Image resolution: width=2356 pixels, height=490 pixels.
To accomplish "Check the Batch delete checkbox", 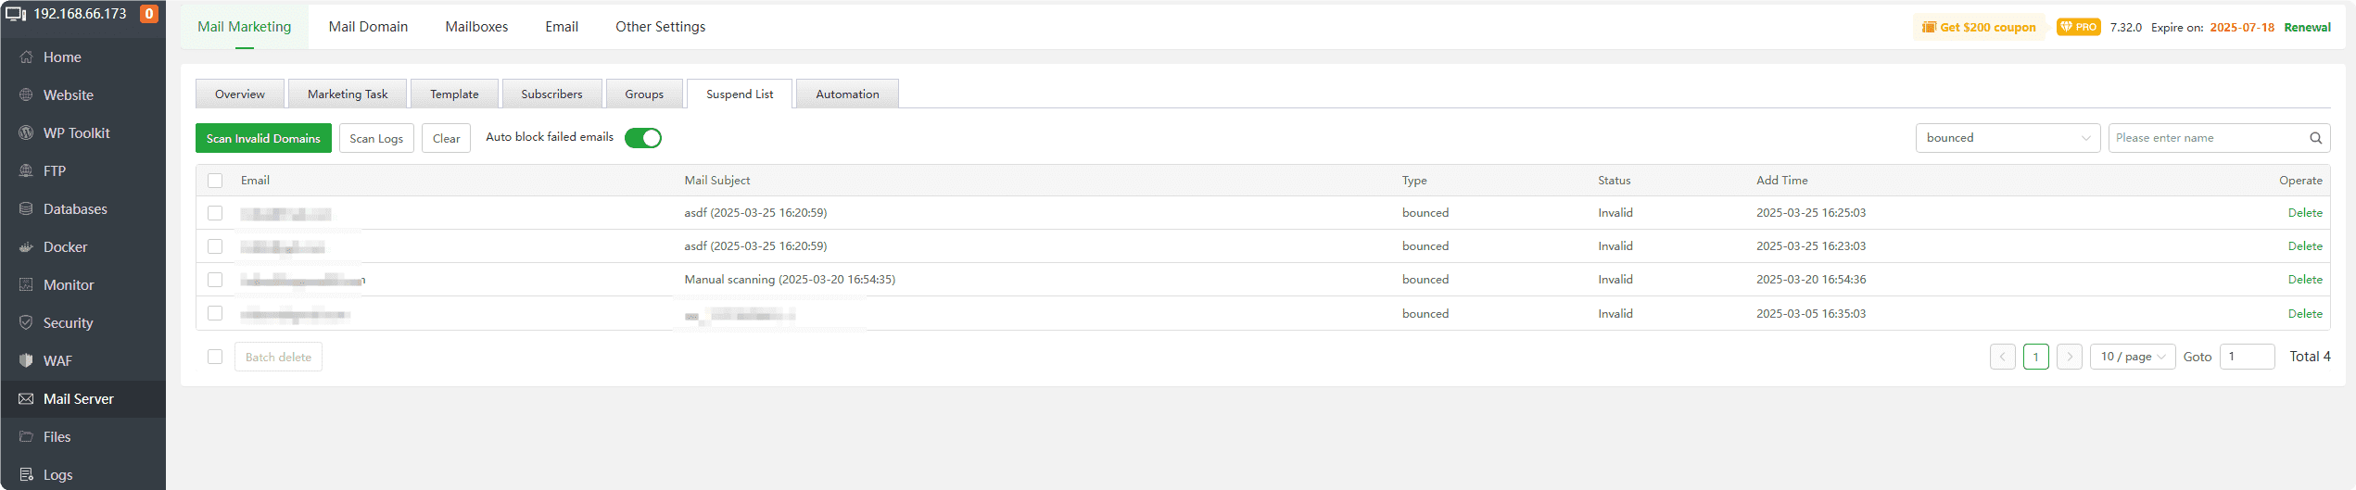I will pyautogui.click(x=215, y=357).
